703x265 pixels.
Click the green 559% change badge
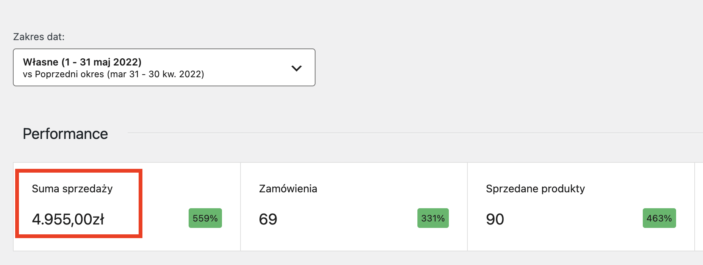coord(205,218)
